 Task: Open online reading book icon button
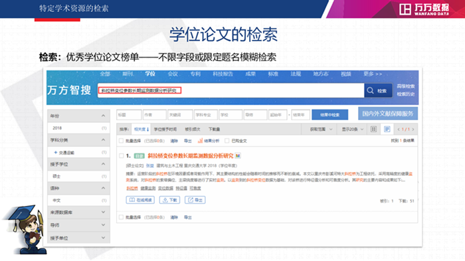[140, 200]
